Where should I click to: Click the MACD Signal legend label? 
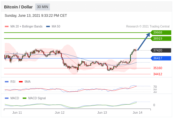[37, 98]
